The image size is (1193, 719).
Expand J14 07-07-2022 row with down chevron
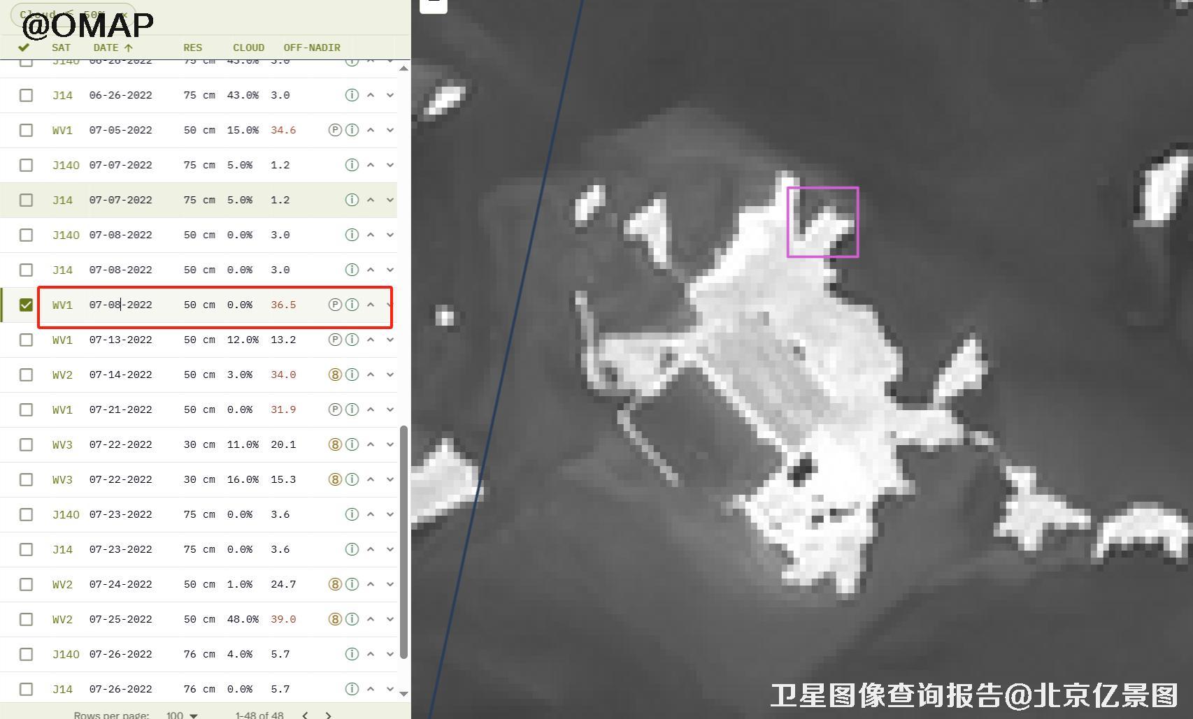tap(390, 200)
